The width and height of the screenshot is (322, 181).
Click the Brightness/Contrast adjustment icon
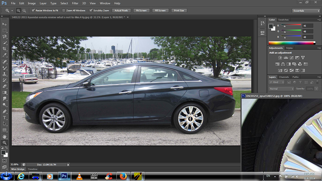pyautogui.click(x=280, y=58)
